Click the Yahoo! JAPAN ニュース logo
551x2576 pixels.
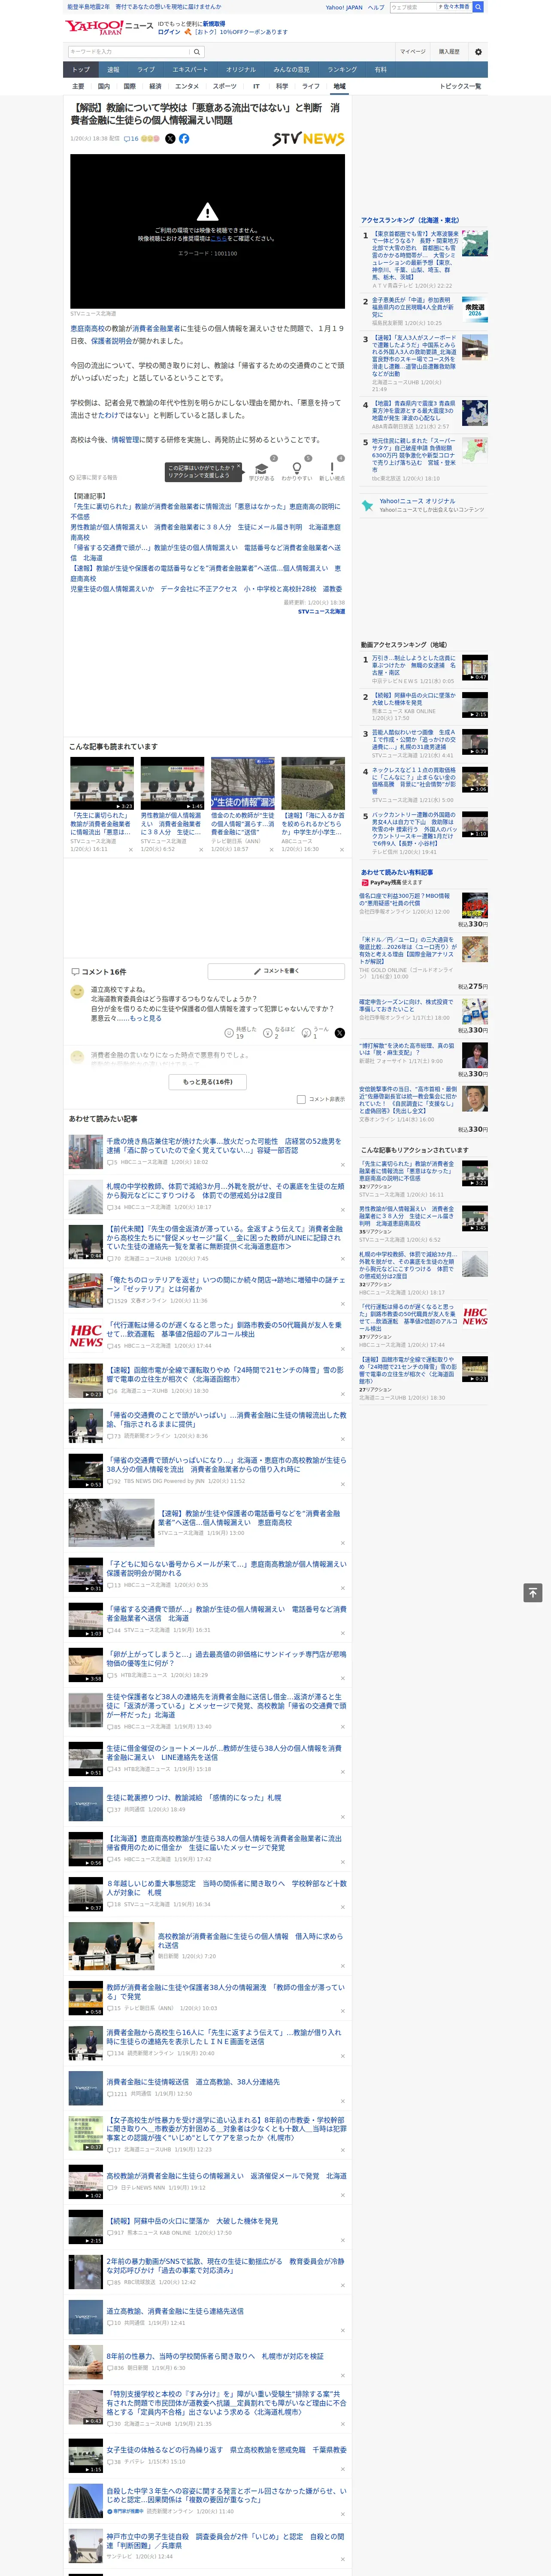coord(110,27)
